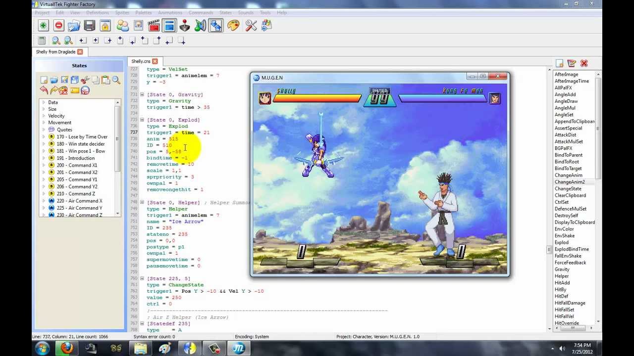634x356 pixels.
Task: Click the FX icon in States panel
Action: 63,90
